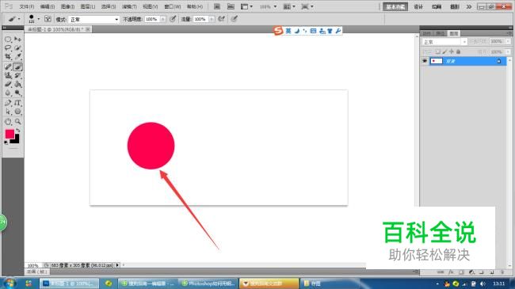Select the Zoom tool
The width and height of the screenshot is (515, 289).
point(17,121)
